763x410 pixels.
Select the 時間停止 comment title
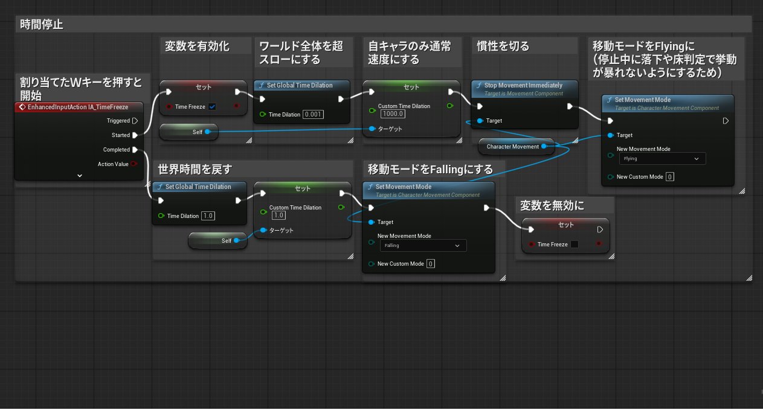pyautogui.click(x=42, y=25)
